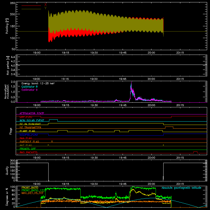Click '20:00' under the Quality panel

click(x=151, y=184)
